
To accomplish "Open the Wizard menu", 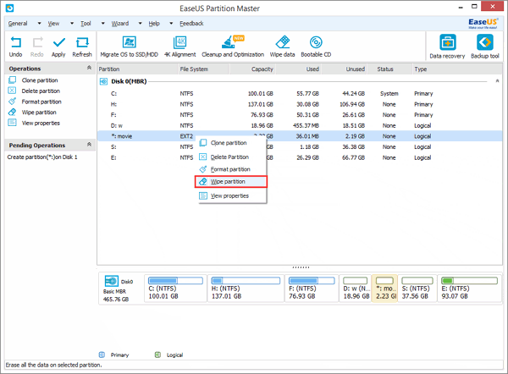I will click(120, 24).
